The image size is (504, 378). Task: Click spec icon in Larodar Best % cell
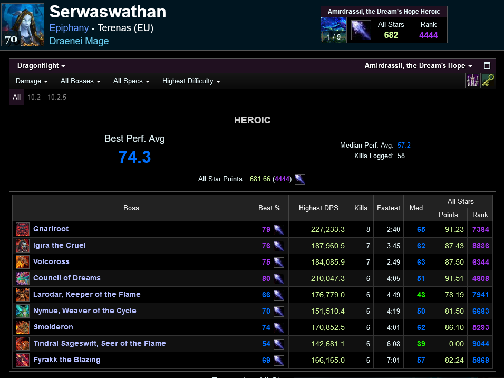pyautogui.click(x=279, y=295)
